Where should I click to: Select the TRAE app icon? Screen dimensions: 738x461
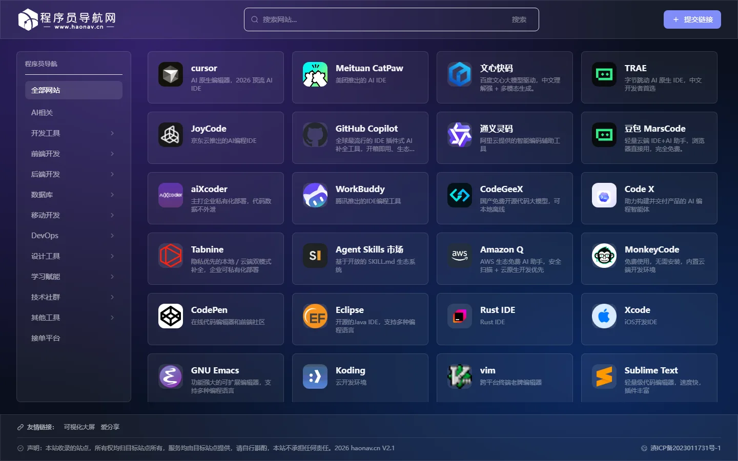pos(604,74)
